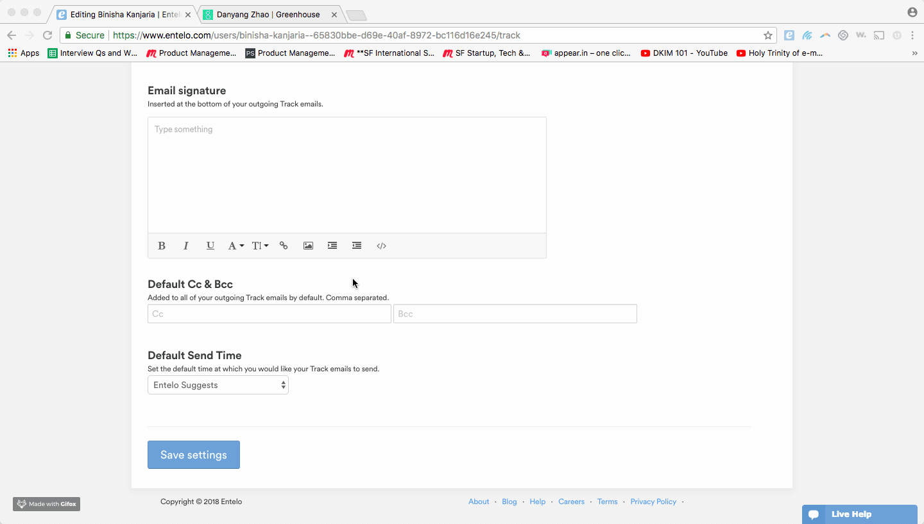The height and width of the screenshot is (524, 924).
Task: Open the Entelo Suggests send time dropdown
Action: (x=218, y=385)
